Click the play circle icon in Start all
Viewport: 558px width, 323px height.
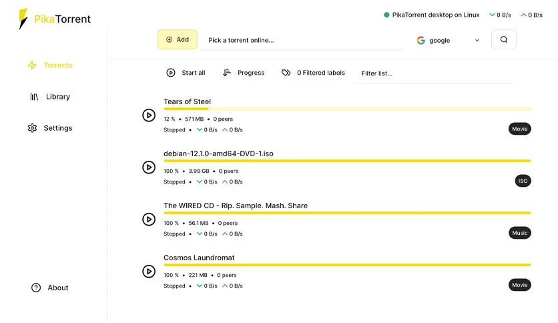[x=171, y=73]
